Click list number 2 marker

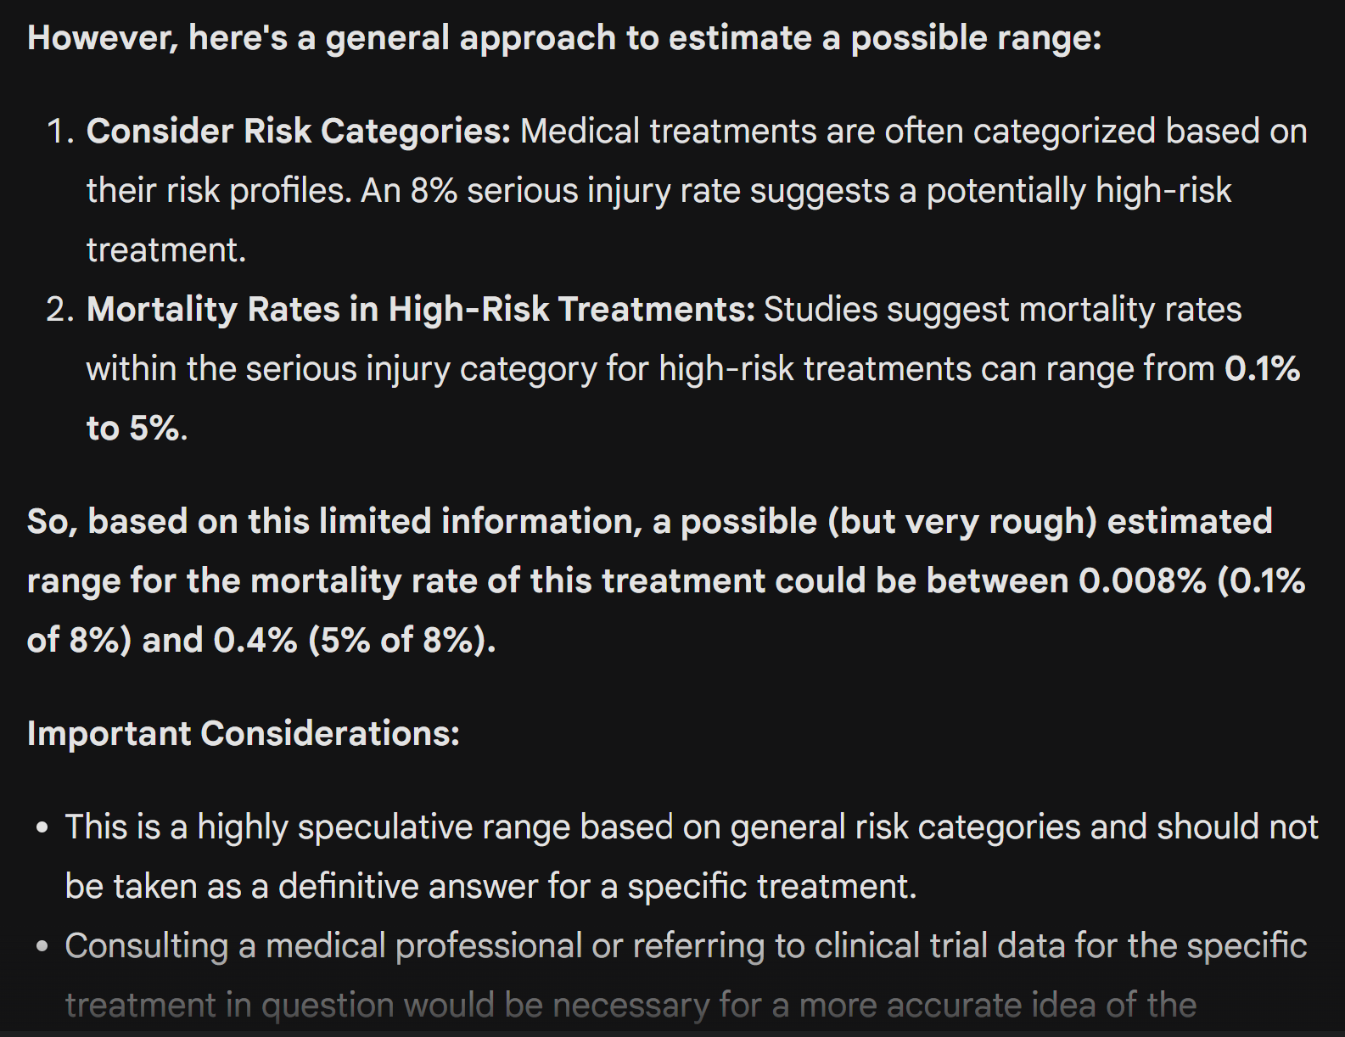(x=61, y=310)
